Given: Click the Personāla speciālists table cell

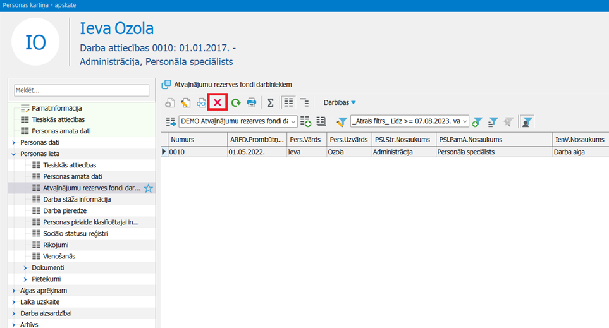Looking at the screenshot, I should 494,152.
